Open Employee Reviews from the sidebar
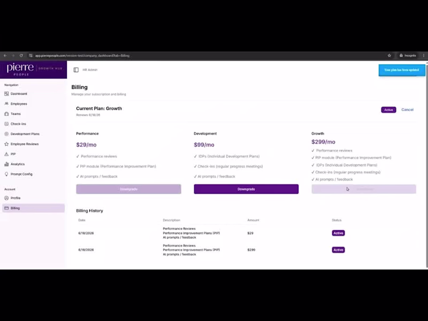The height and width of the screenshot is (321, 428). 25,144
